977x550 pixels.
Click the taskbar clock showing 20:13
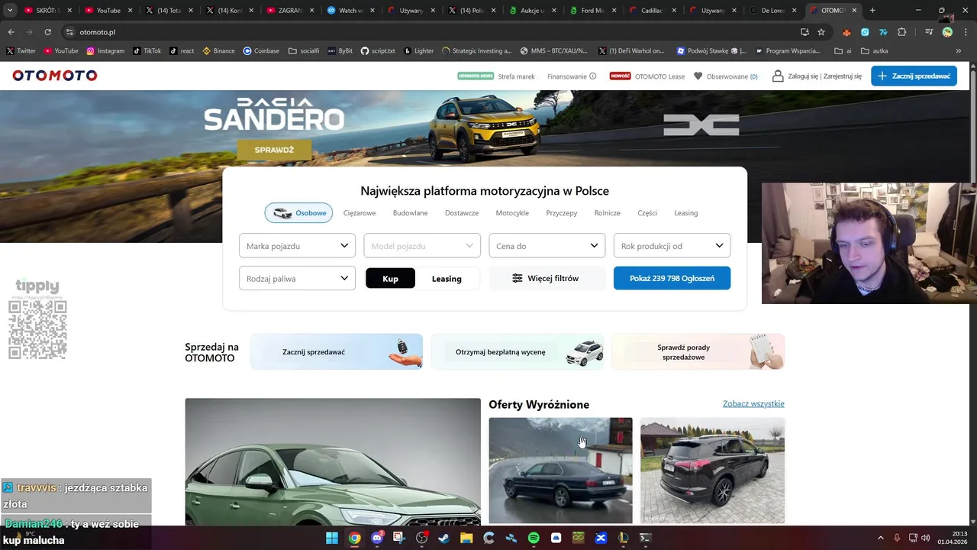(x=954, y=538)
